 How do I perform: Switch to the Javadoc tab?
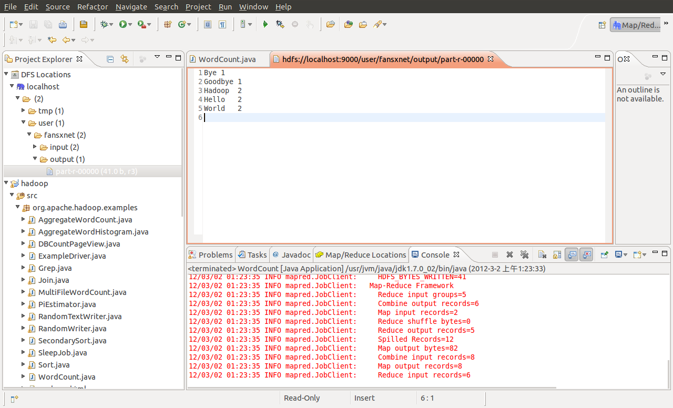[x=292, y=254]
